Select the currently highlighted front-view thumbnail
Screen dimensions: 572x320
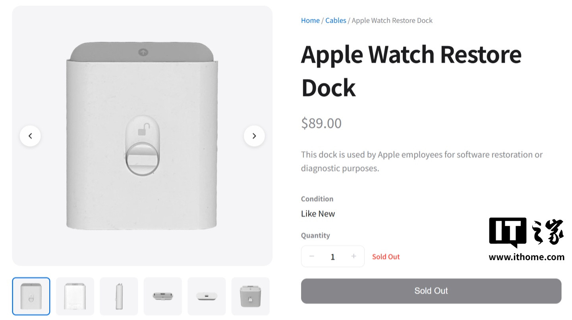point(31,296)
